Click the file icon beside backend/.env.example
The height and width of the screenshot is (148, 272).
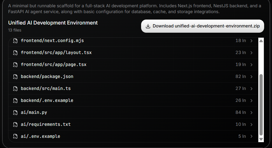coord(15,101)
